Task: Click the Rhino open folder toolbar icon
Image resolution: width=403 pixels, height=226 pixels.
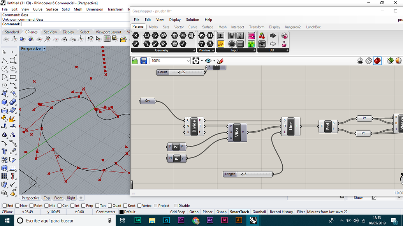Action: pyautogui.click(x=123, y=39)
